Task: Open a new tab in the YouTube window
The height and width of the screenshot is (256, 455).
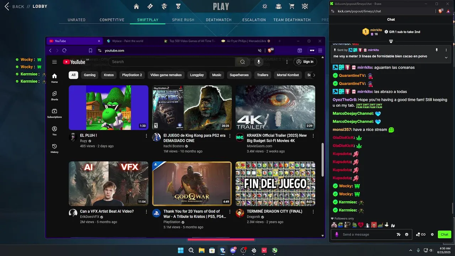Action: [x=279, y=41]
